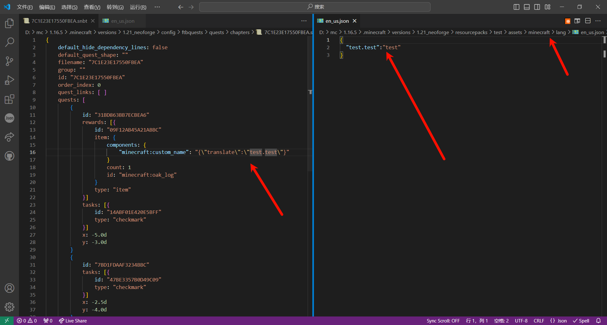The height and width of the screenshot is (325, 607).
Task: Open the GitHub view in activity bar
Action: tap(9, 156)
